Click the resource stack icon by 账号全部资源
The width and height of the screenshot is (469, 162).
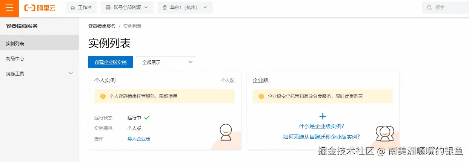[x=108, y=8]
